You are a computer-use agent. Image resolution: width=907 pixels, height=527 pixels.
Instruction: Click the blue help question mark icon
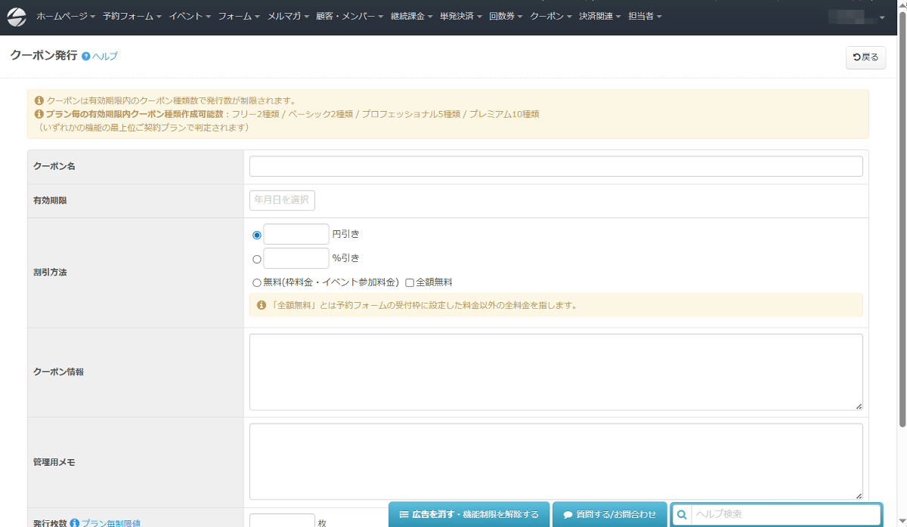[86, 57]
